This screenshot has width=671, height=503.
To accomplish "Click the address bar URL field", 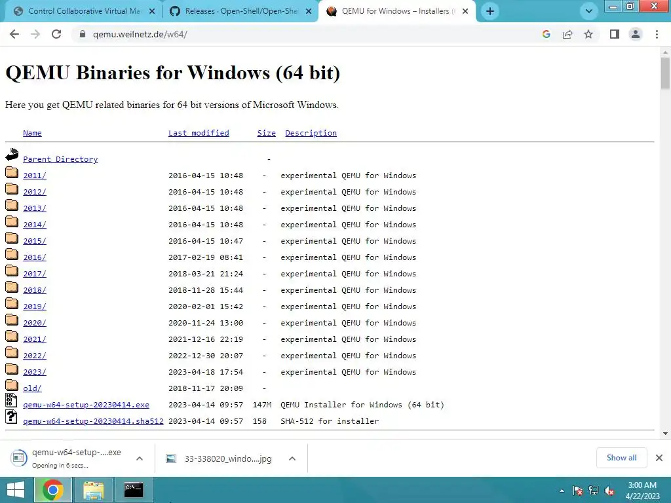I will [308, 34].
